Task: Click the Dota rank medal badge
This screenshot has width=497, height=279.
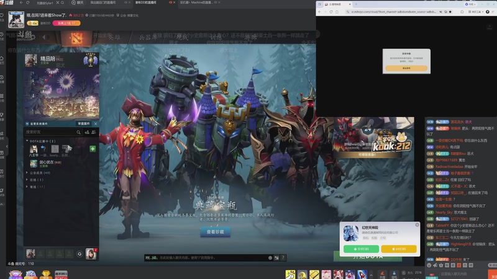Action: click(90, 60)
